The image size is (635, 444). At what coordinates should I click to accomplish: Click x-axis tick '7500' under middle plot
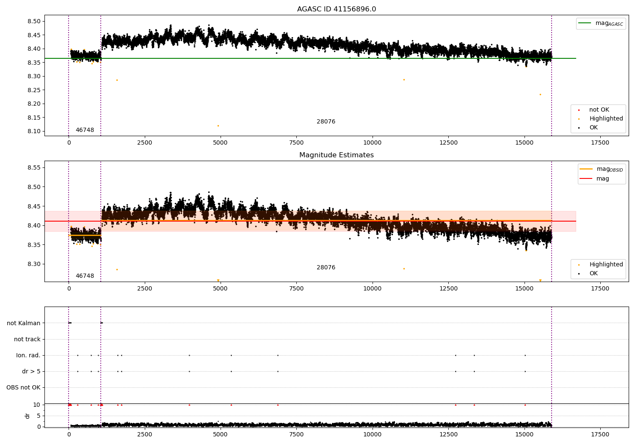[297, 289]
